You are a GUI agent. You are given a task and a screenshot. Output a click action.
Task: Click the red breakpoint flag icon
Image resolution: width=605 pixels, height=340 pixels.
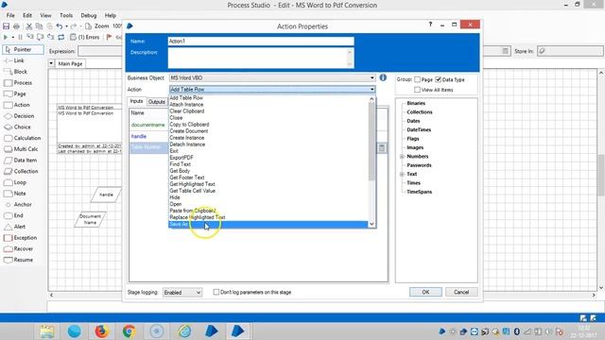(110, 38)
